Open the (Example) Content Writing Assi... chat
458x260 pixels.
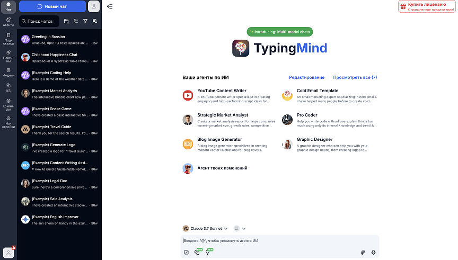point(59,166)
